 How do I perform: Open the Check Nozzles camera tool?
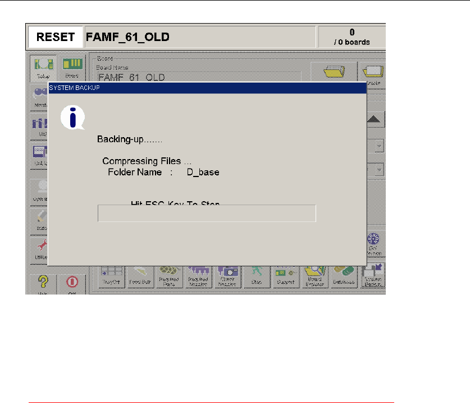[227, 276]
